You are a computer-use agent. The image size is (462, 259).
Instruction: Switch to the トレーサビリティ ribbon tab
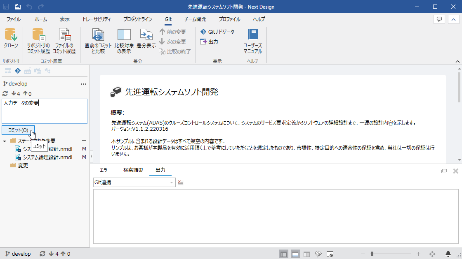tap(97, 19)
